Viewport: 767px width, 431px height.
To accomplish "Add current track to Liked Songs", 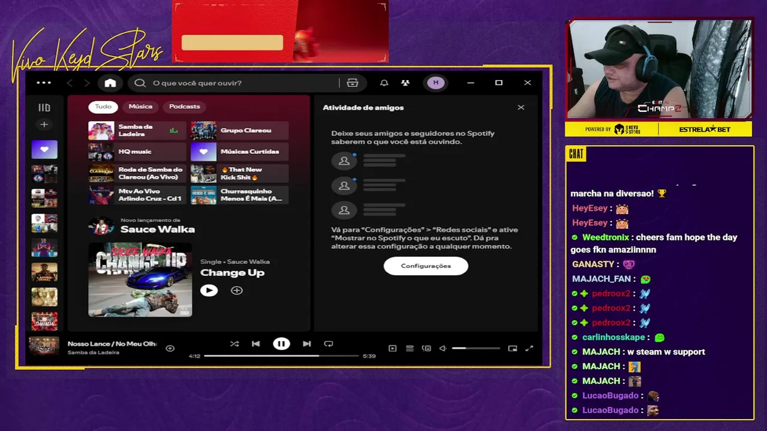I will pos(170,348).
